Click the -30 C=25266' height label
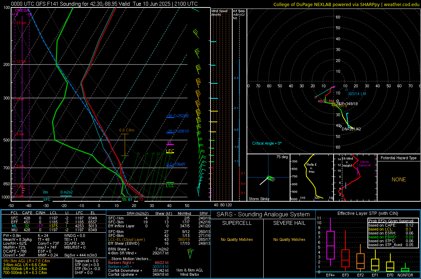This screenshot has width=421, height=279. point(178,116)
